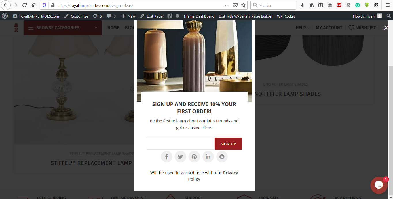Open the WP Rocket menu
The height and width of the screenshot is (199, 393).
point(286,16)
